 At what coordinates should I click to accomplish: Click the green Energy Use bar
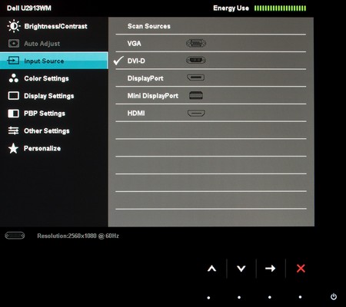280,8
